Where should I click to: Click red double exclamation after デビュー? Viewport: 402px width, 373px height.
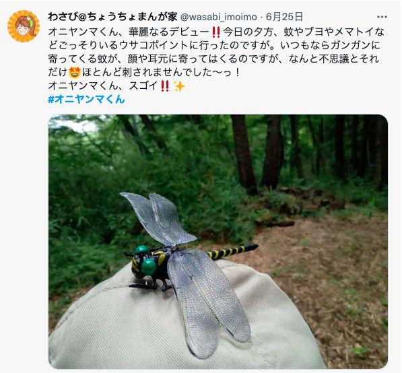[x=216, y=32]
